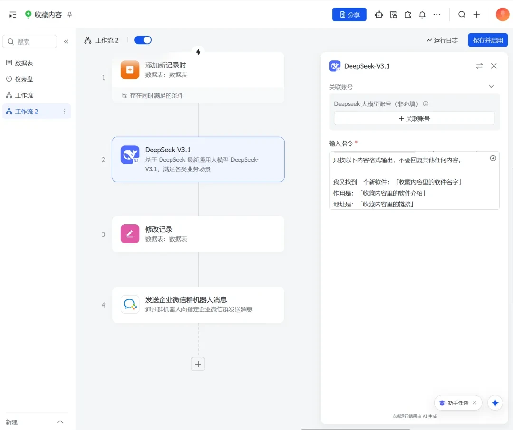Open the plugin puzzle icon in header
Image resolution: width=513 pixels, height=430 pixels.
tap(408, 14)
